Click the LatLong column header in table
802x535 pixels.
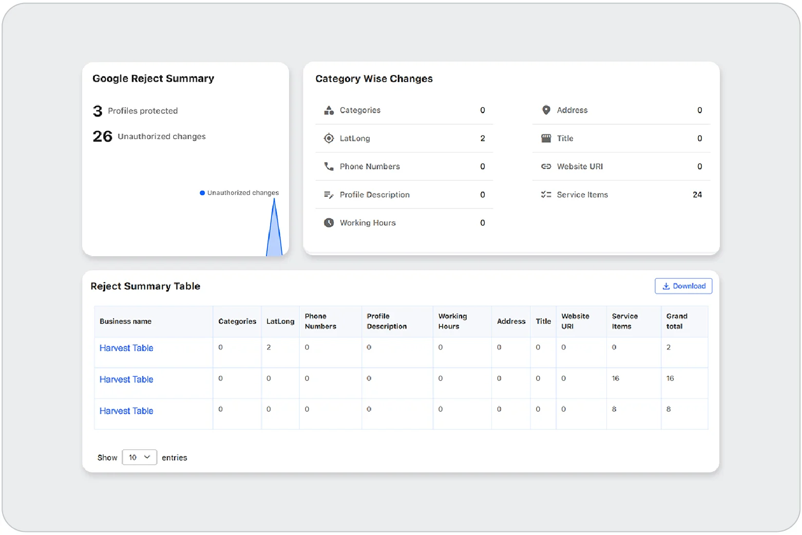click(x=280, y=321)
